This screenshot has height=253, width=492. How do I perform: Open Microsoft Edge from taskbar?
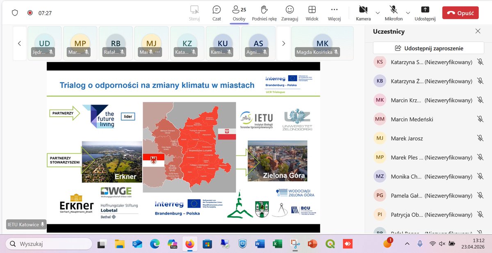coord(155,244)
